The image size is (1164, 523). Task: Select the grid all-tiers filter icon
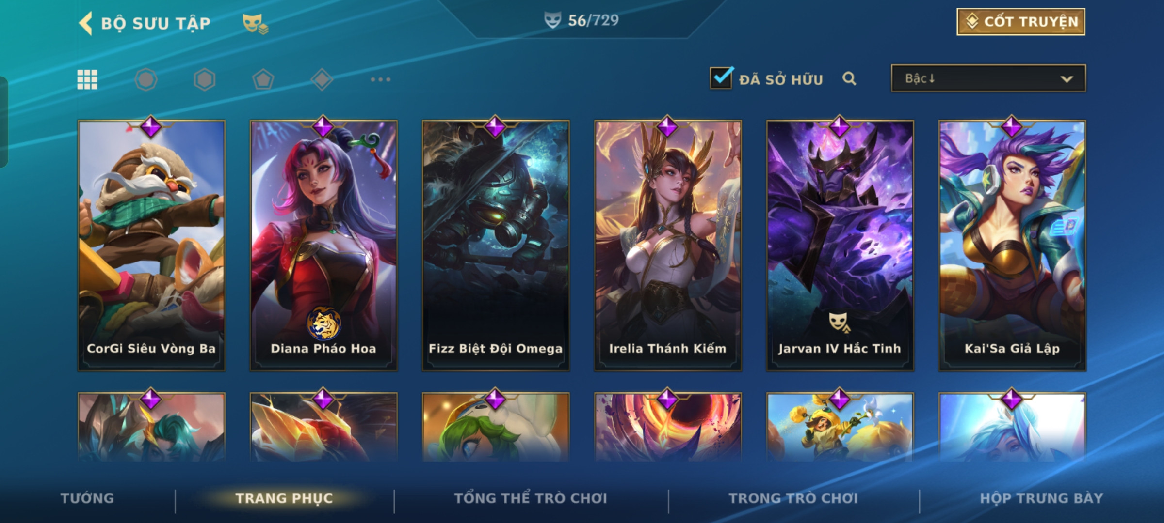(87, 79)
